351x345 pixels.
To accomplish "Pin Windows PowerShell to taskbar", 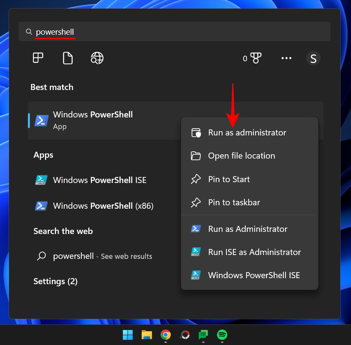I will (x=233, y=202).
